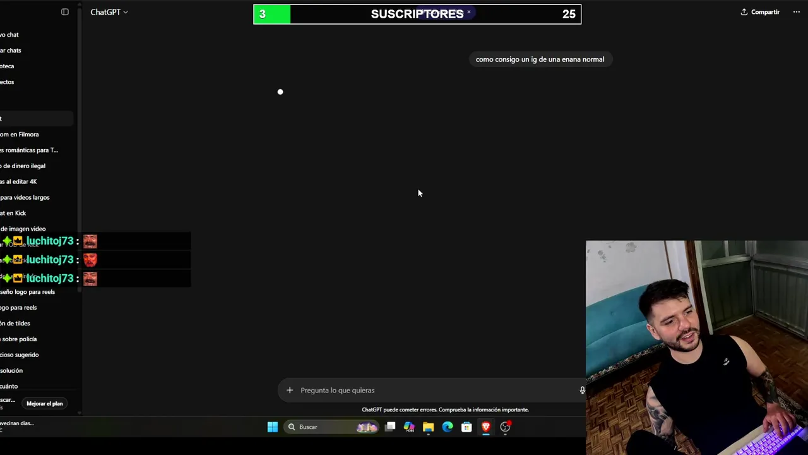Click the plus attachment icon in prompt box
The image size is (808, 455).
(x=290, y=390)
